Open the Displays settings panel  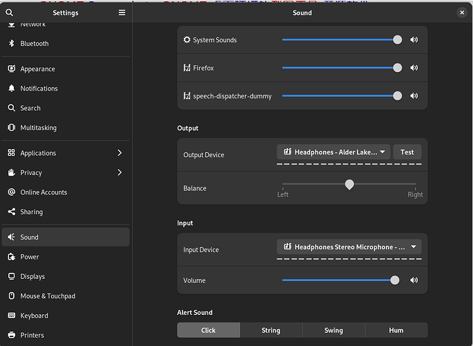(33, 276)
